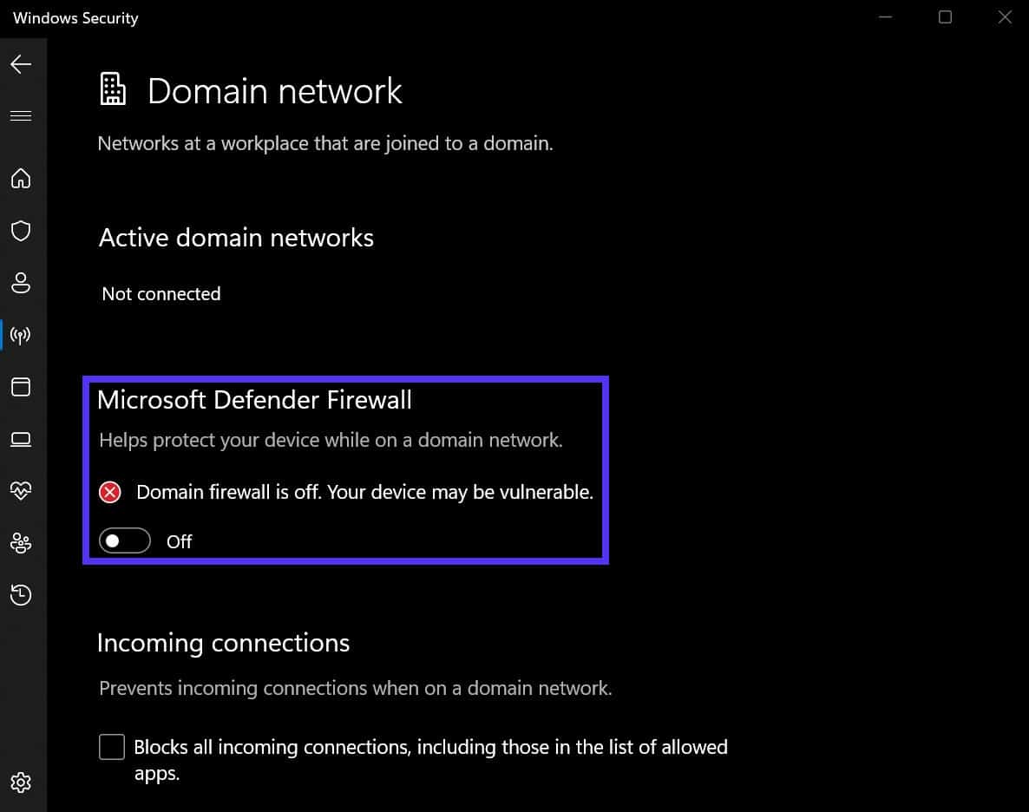Screen dimensions: 1029x812
Task: Open Virus & threat protection from sidebar
Action: click(21, 231)
